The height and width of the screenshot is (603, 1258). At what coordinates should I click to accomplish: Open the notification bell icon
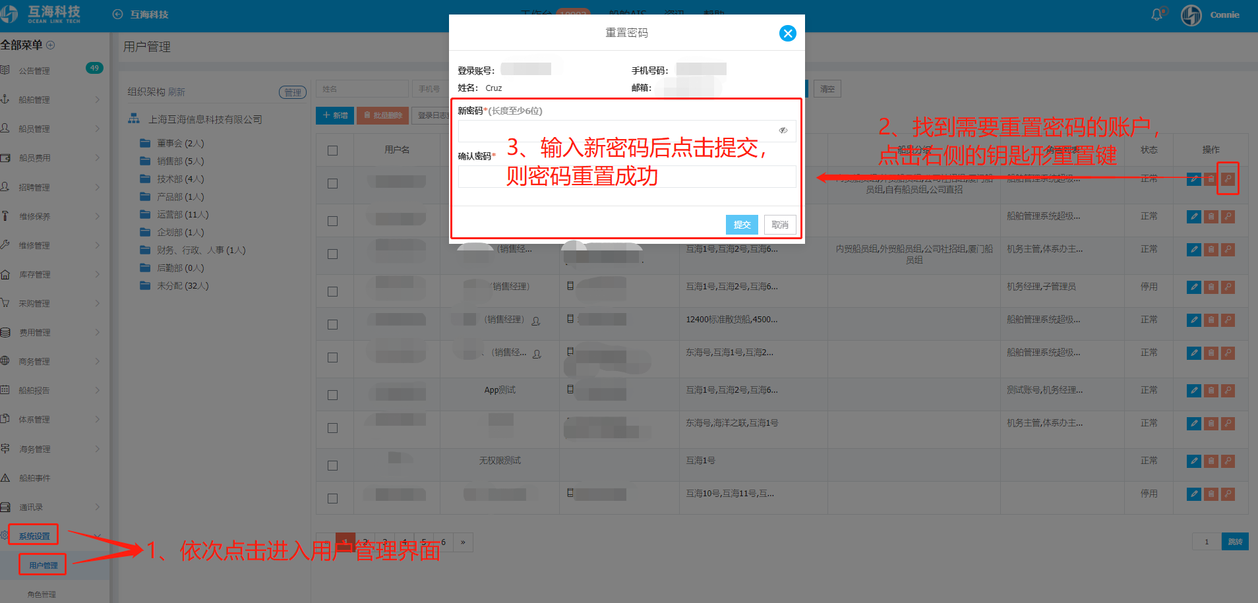pyautogui.click(x=1157, y=14)
